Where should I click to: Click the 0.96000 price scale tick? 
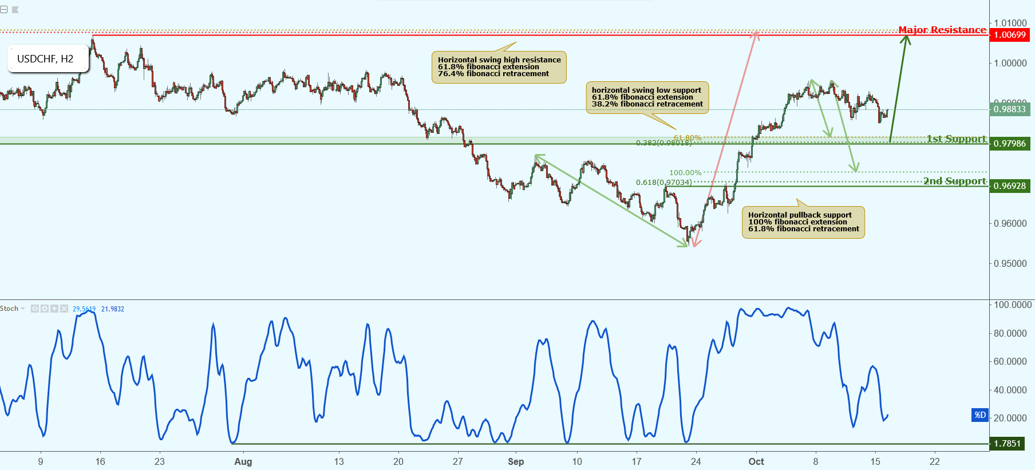tap(1010, 224)
